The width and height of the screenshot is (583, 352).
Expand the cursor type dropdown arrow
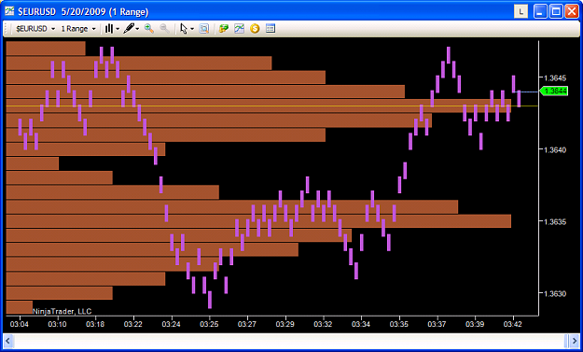(192, 29)
